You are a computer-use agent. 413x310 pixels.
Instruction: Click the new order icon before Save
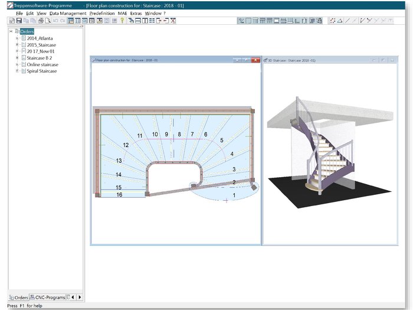(12, 21)
